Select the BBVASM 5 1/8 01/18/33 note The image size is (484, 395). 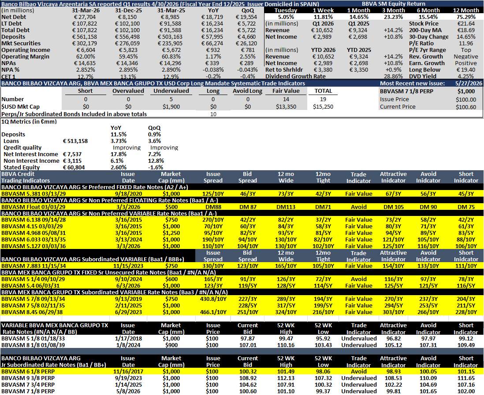tap(33, 338)
